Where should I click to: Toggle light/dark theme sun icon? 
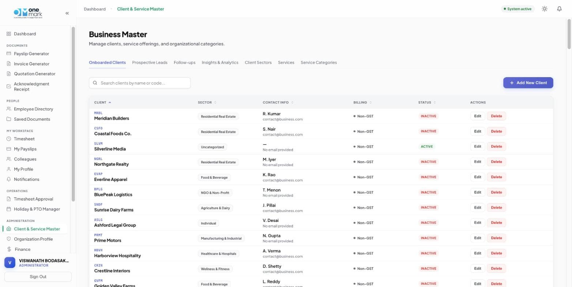545,9
